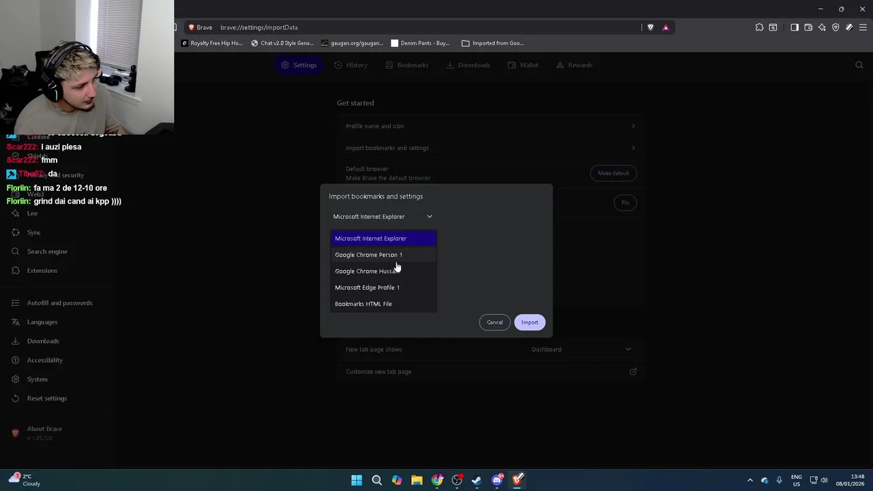The height and width of the screenshot is (491, 873).
Task: Open File Explorer from the taskbar
Action: pyautogui.click(x=417, y=480)
